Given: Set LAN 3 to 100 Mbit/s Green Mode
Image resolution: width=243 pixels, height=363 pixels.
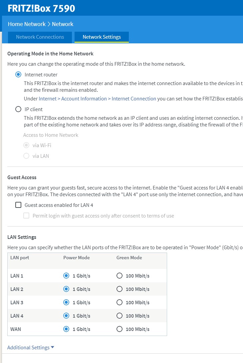Looking at the screenshot, I should (120, 303).
